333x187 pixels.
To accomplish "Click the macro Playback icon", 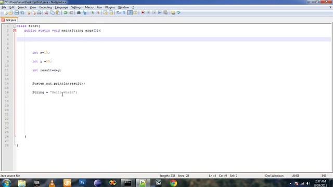I will click(154, 12).
